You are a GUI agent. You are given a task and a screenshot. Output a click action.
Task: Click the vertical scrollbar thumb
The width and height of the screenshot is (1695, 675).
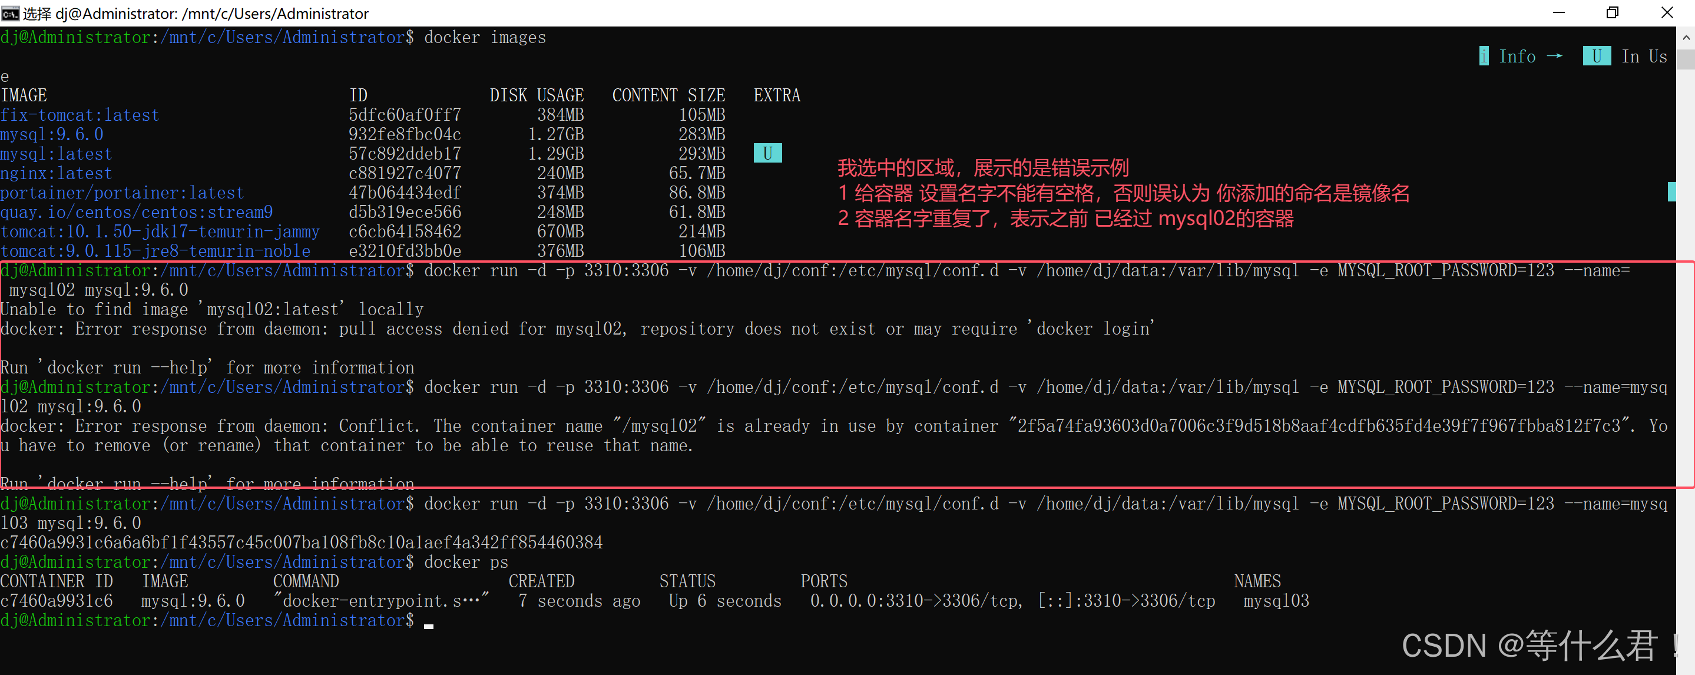pyautogui.click(x=1686, y=59)
